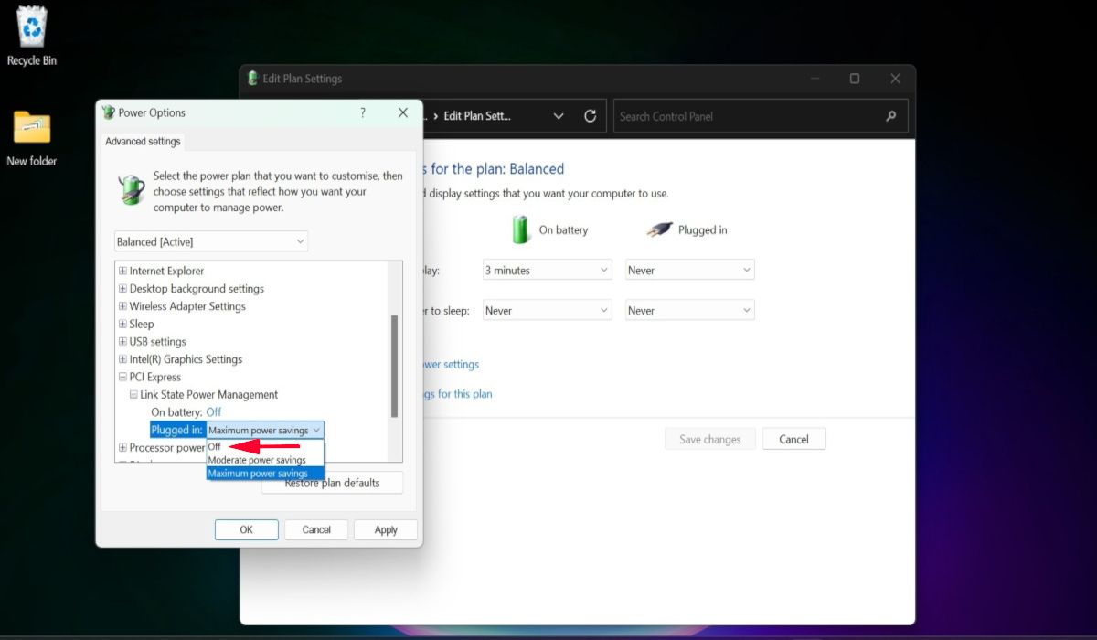Click inside the Search Control Panel field
The image size is (1097, 640).
(x=731, y=115)
